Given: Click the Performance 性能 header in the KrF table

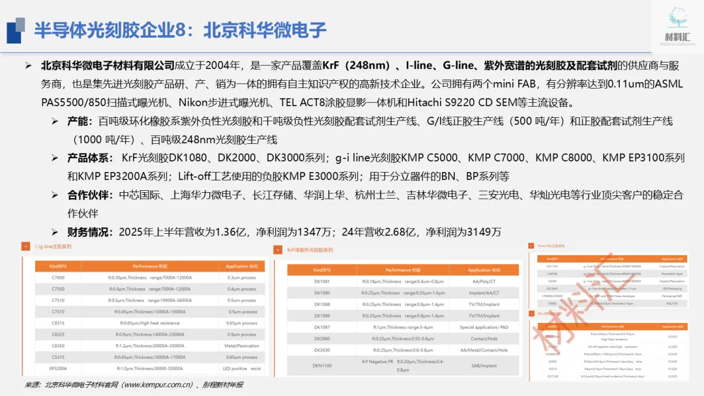Looking at the screenshot, I should [x=403, y=270].
